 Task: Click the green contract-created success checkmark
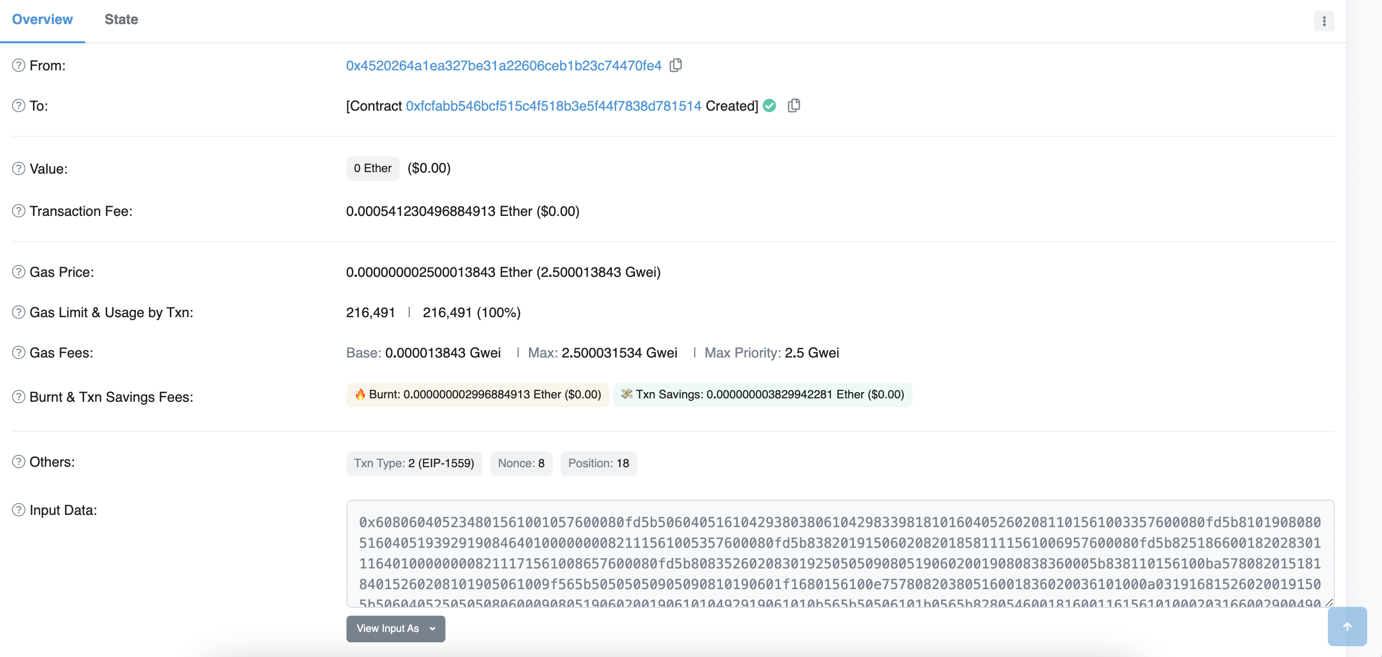[769, 106]
